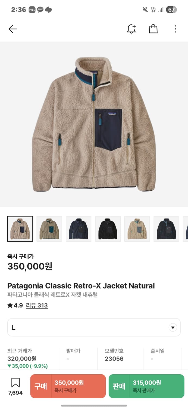Tap the PASS icon in status bar
The width and height of the screenshot is (188, 409).
click(x=32, y=10)
